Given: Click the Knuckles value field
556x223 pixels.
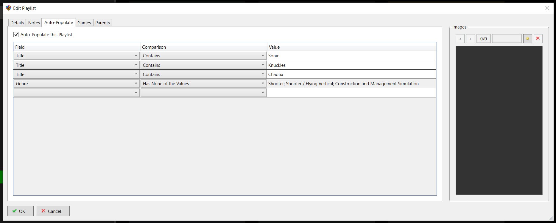Looking at the screenshot, I should coord(351,65).
